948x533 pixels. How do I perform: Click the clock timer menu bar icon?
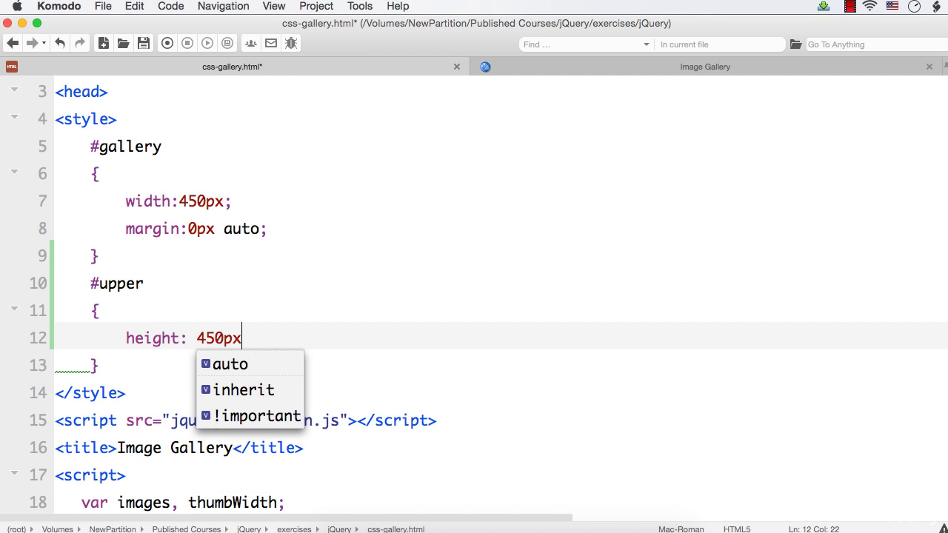coord(915,6)
